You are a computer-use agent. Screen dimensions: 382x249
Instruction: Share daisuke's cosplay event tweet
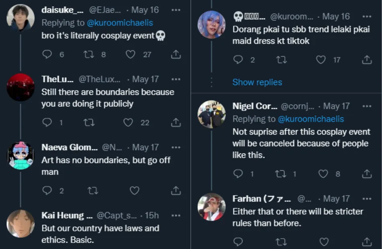[176, 54]
